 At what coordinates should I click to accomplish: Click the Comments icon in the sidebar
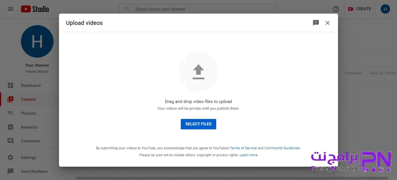[10, 141]
